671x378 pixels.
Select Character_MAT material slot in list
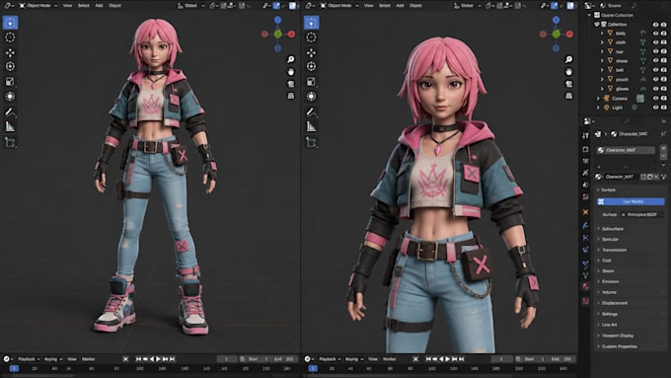pos(627,150)
